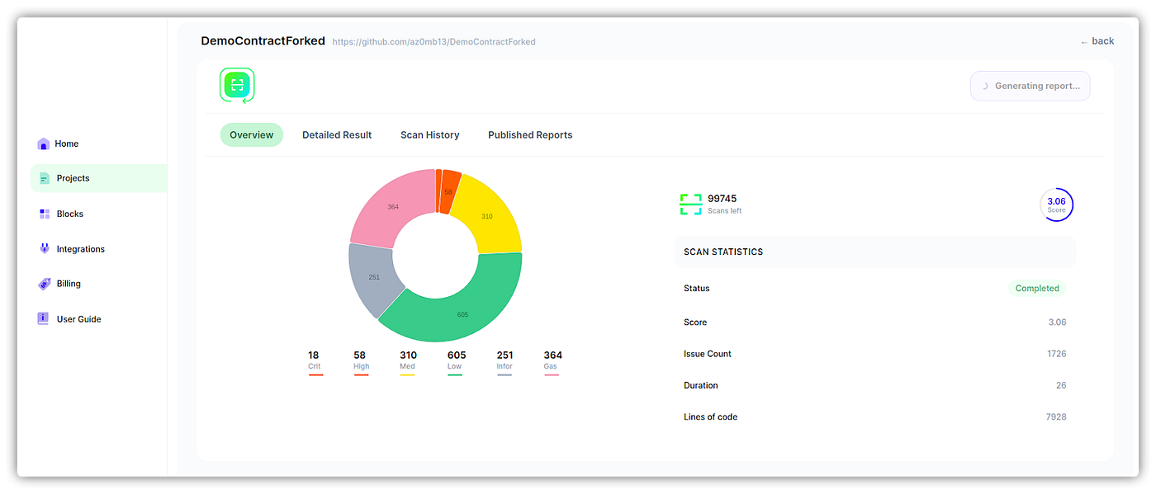The image size is (1156, 494).
Task: Select the Projects icon in the sidebar
Action: click(x=43, y=178)
